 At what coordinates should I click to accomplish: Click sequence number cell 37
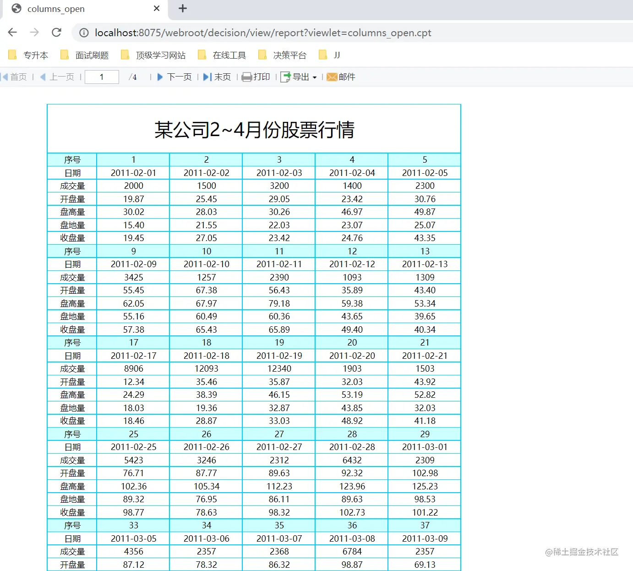pyautogui.click(x=425, y=525)
